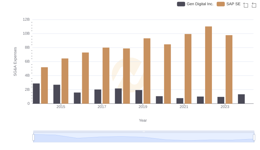Screen dimensions: 260x150
Task: Select the SAP SE 2016 bar
Action: 85,78
